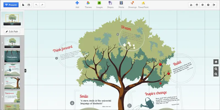Open collaborators people icon

pos(191,5)
